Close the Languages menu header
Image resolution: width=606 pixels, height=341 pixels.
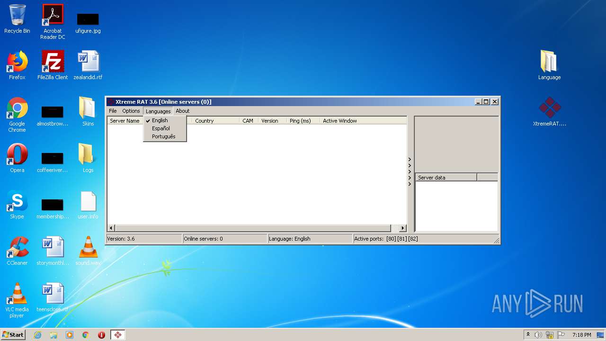(158, 111)
